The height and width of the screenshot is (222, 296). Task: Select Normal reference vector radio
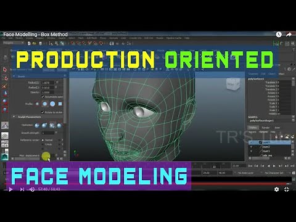coord(43,140)
